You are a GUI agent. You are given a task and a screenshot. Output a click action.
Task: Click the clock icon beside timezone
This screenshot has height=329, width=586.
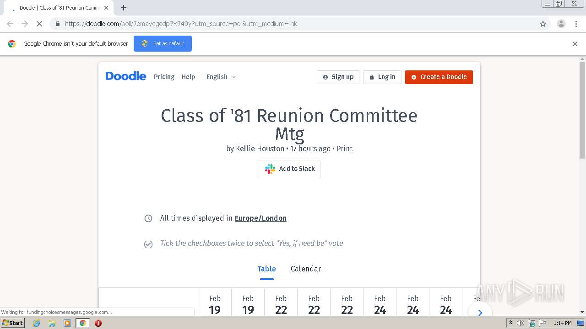point(148,218)
